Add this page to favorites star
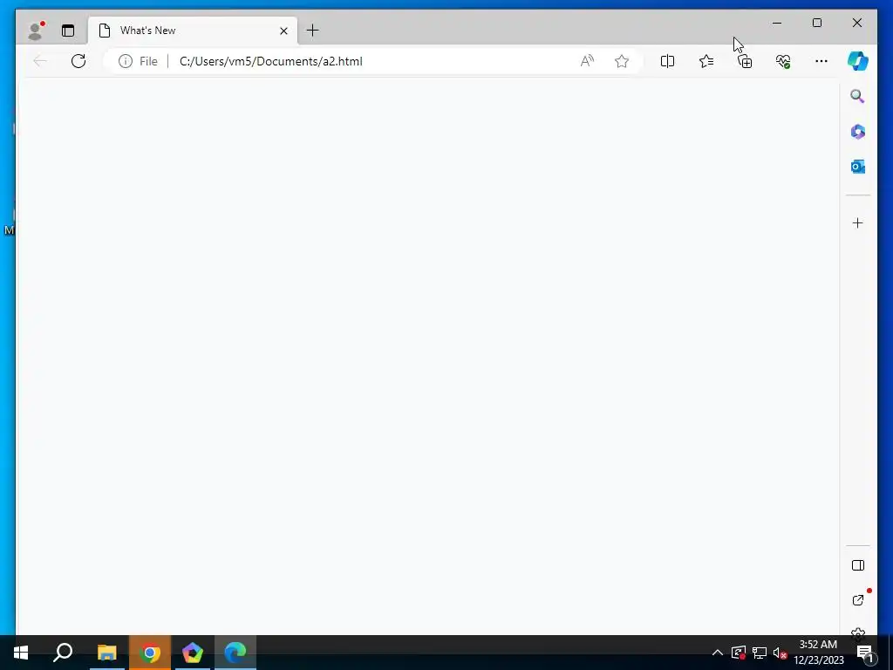Image resolution: width=893 pixels, height=670 pixels. coord(622,61)
